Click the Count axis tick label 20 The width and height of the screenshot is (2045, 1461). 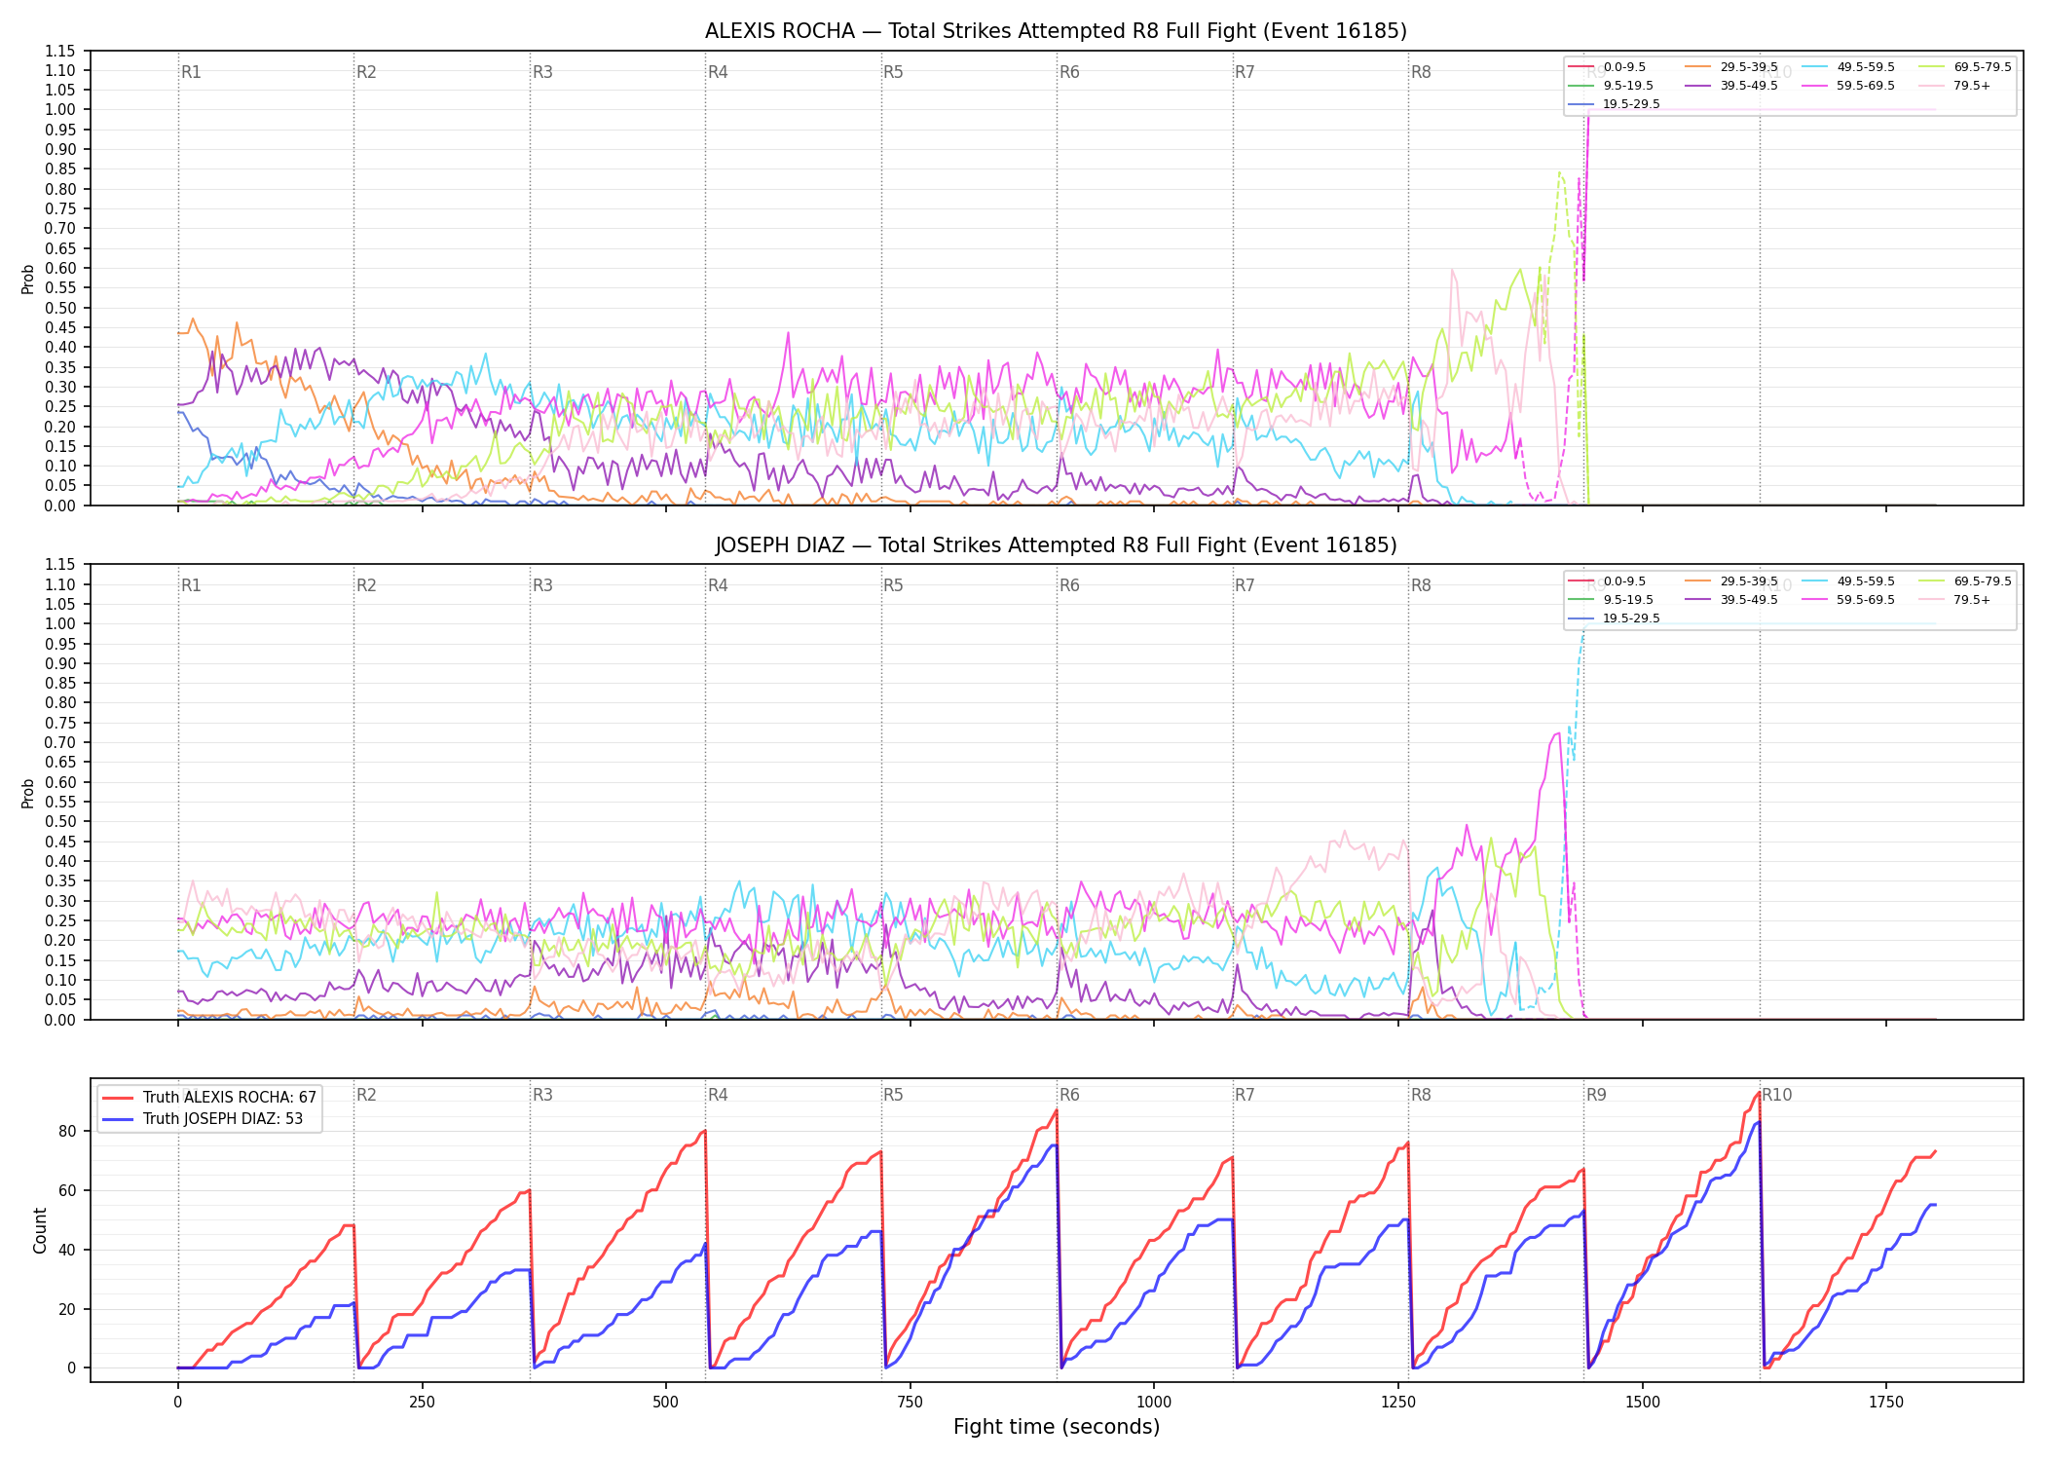point(67,1309)
